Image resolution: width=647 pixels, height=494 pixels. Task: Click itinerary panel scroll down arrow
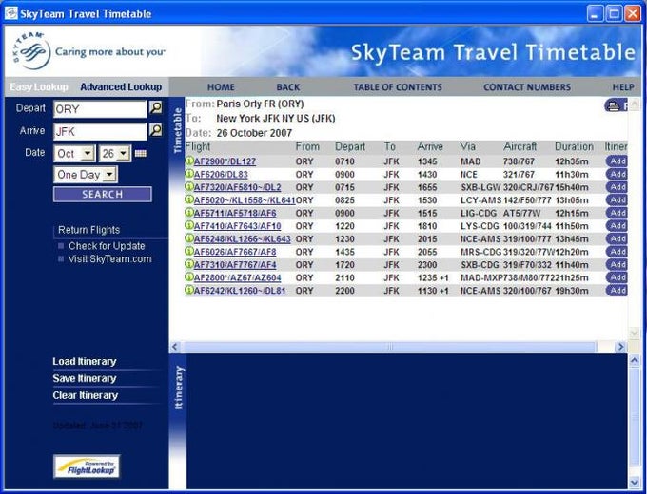coord(635,482)
